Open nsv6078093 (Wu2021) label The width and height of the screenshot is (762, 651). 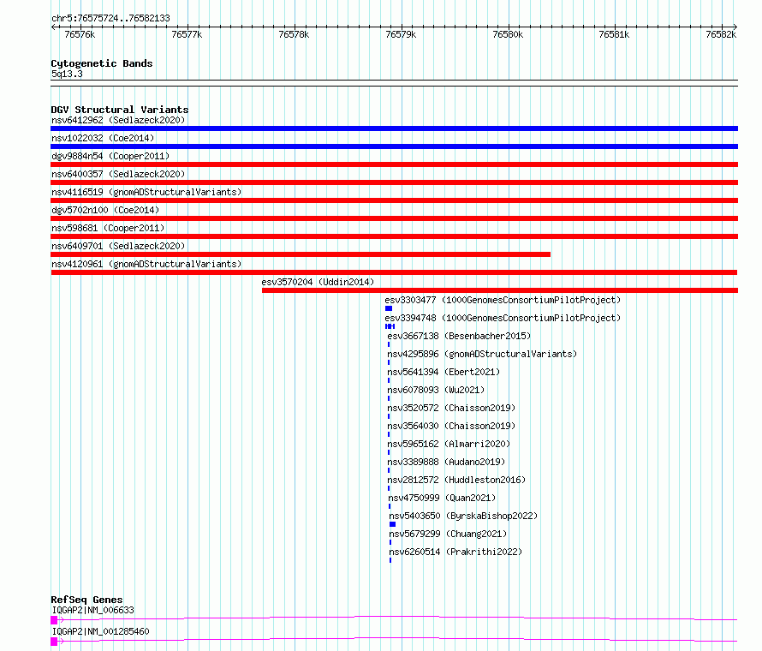click(436, 390)
